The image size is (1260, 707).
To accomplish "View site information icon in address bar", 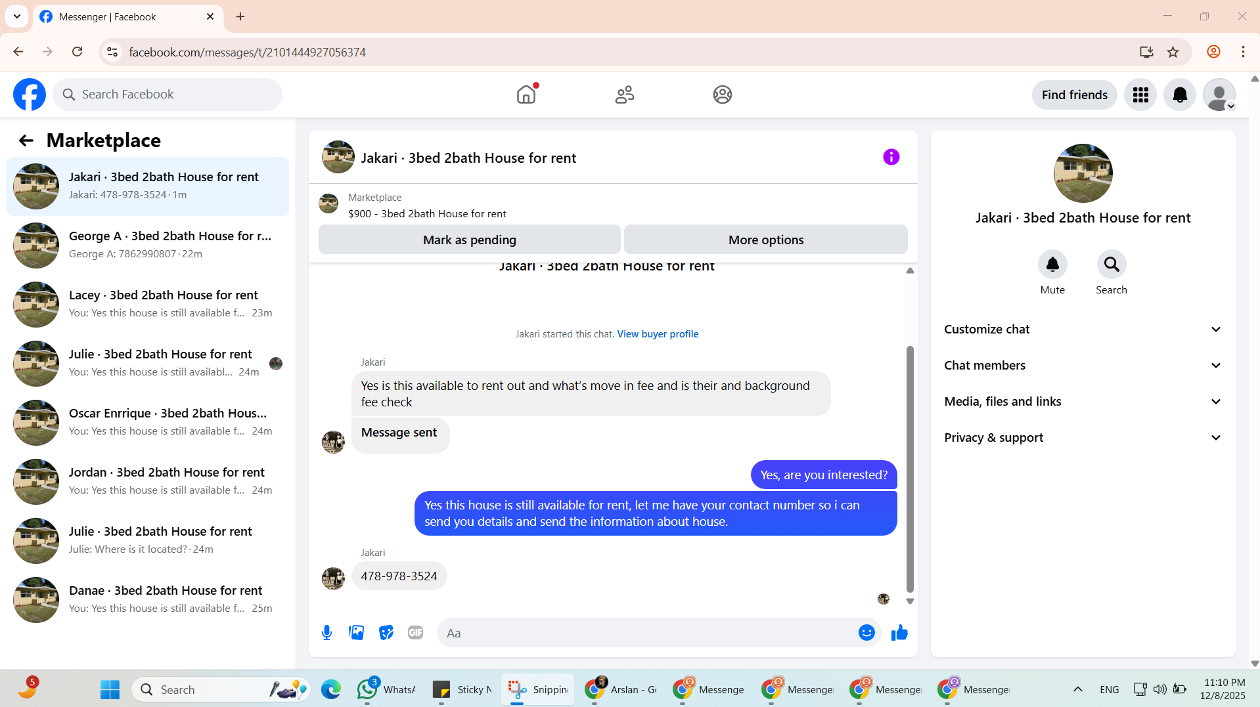I will pos(112,52).
